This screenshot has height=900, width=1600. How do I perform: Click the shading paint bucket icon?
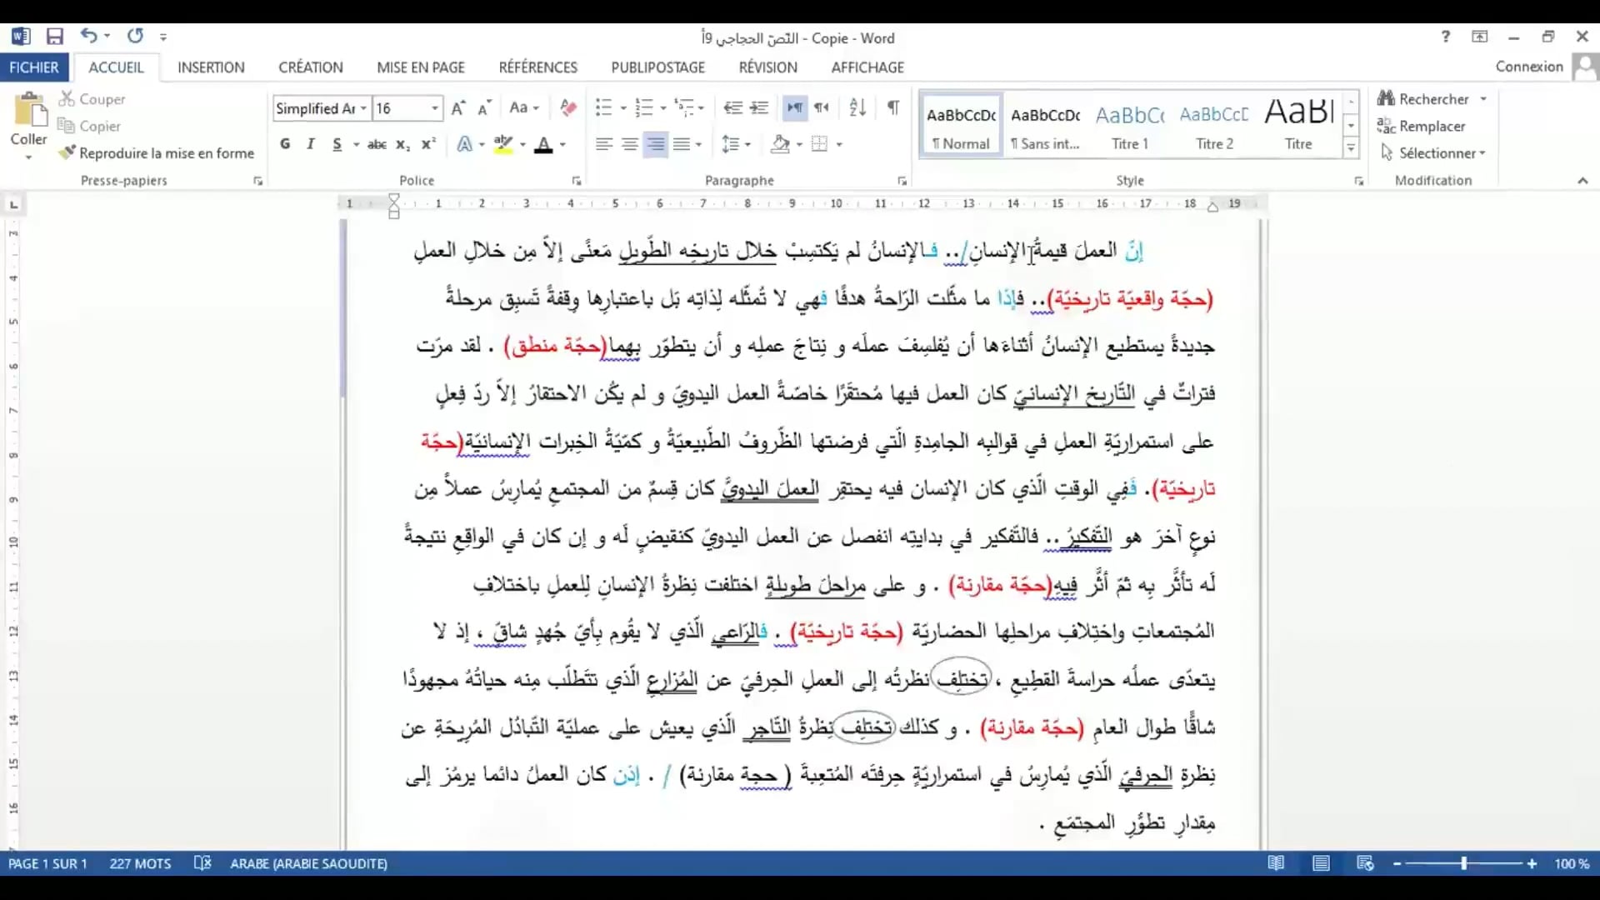coord(781,144)
